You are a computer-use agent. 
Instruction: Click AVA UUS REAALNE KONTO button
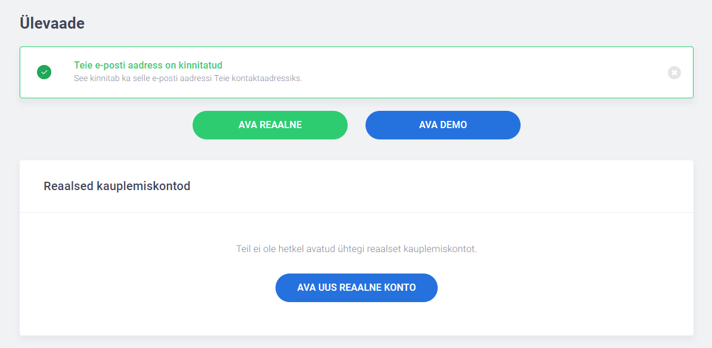357,288
